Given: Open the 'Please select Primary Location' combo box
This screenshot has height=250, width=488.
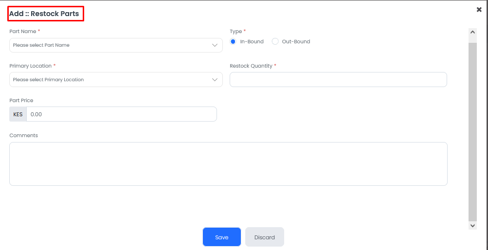Looking at the screenshot, I should [116, 80].
